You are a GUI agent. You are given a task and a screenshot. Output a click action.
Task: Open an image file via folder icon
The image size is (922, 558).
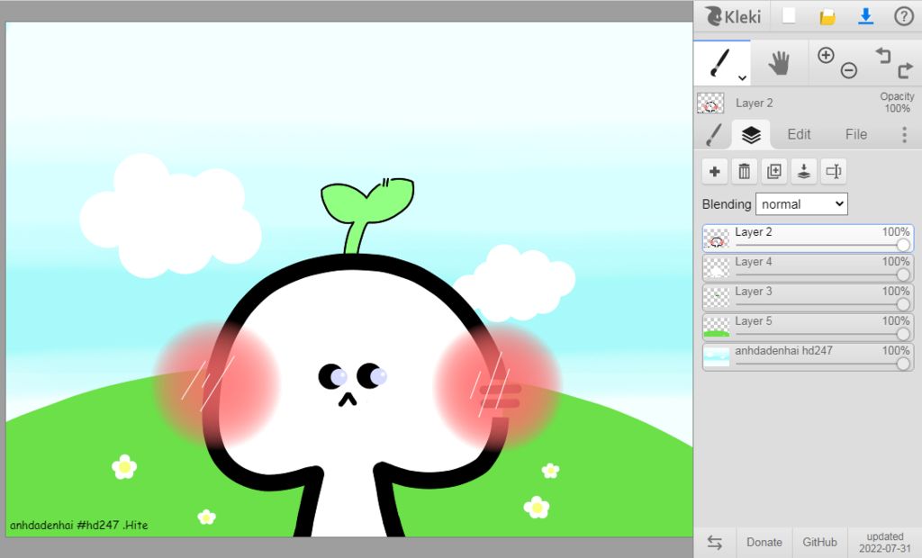tap(827, 16)
